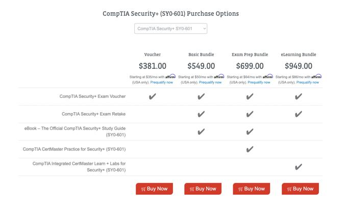Click Basic Bundle checkmark in Exam Retake row

pos(201,114)
